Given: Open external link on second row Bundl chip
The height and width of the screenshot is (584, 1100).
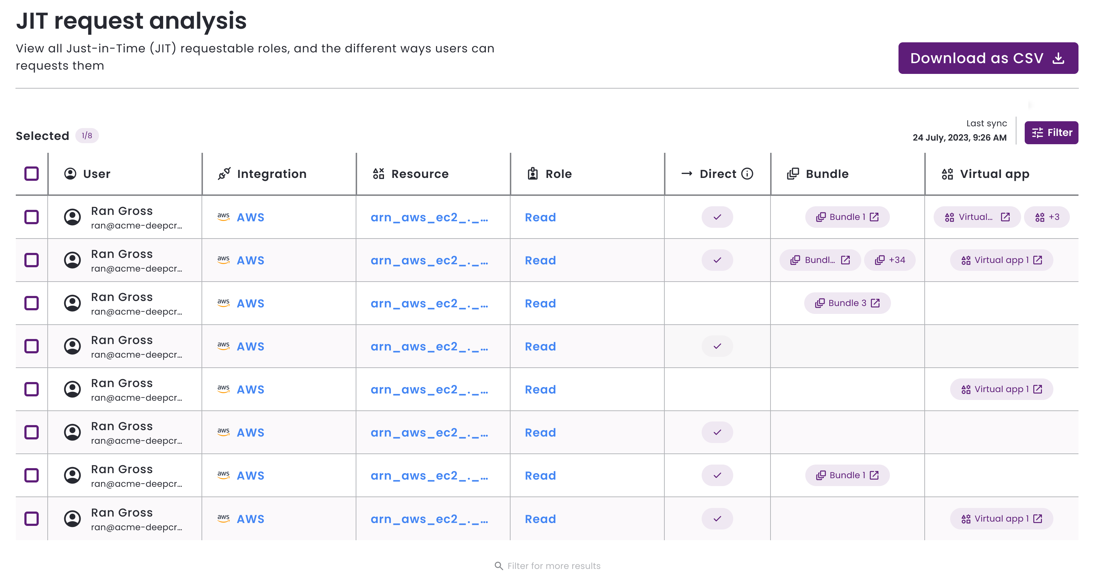Looking at the screenshot, I should [845, 260].
